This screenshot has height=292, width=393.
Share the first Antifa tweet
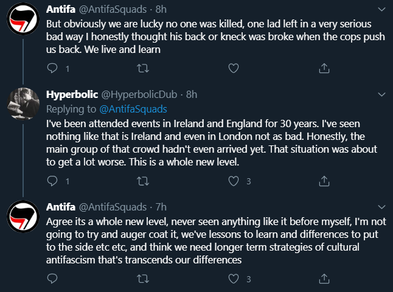point(325,68)
